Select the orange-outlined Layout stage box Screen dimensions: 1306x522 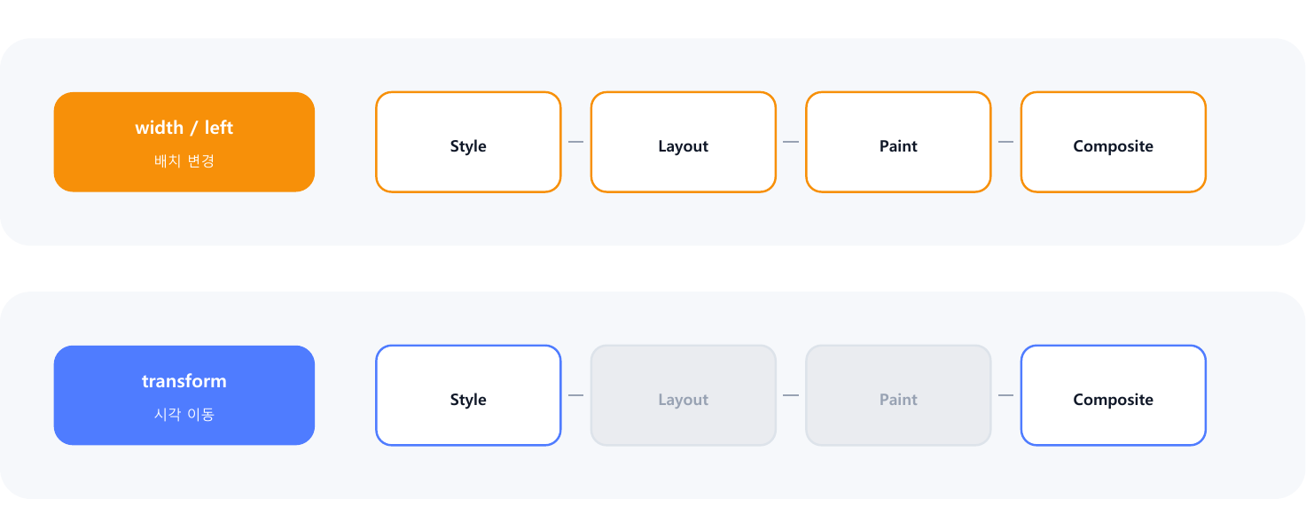click(x=684, y=142)
